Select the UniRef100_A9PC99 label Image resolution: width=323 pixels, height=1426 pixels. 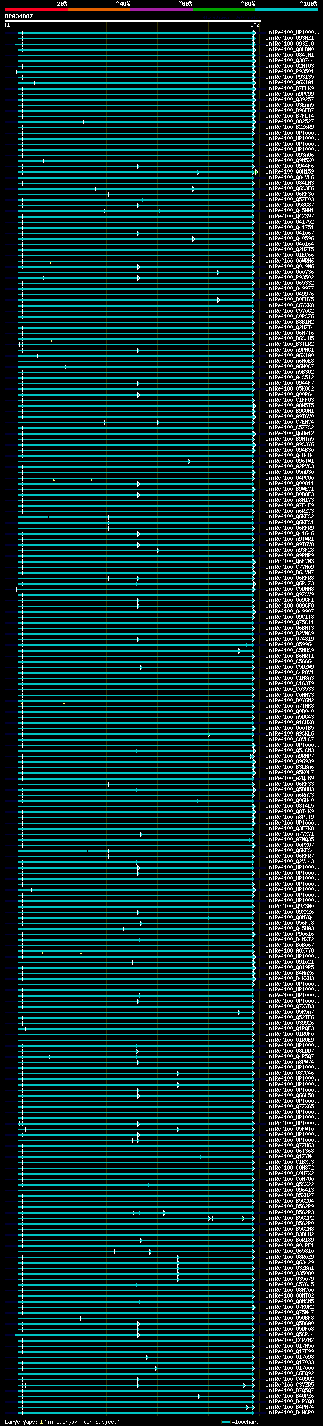point(290,94)
